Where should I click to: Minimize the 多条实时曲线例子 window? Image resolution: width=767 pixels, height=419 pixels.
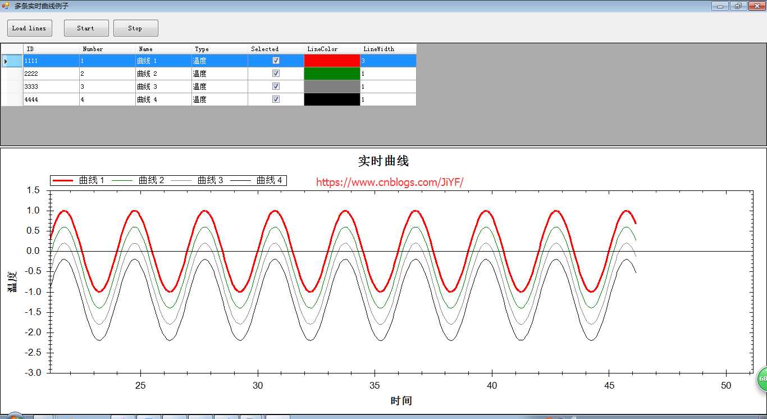pyautogui.click(x=720, y=6)
